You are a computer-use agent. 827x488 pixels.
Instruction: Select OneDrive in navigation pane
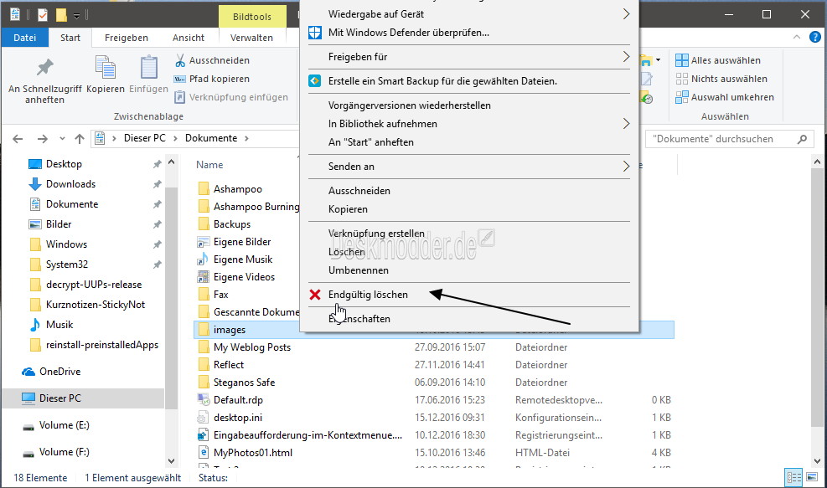point(59,372)
